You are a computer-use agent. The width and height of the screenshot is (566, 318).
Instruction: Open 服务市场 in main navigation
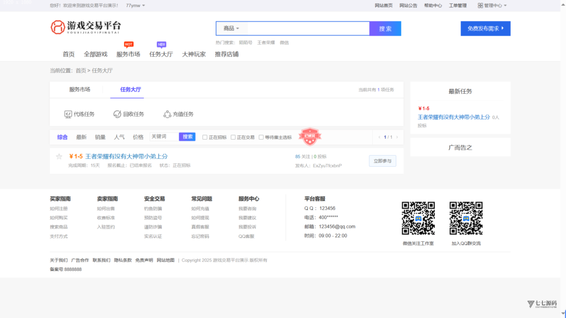pos(128,54)
